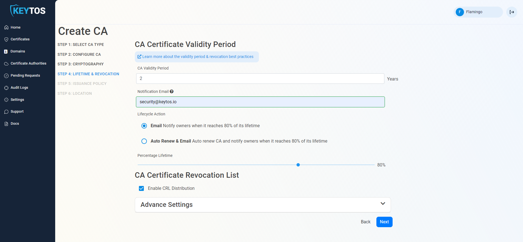
Task: Open Certificate Authorities section
Action: [29, 63]
